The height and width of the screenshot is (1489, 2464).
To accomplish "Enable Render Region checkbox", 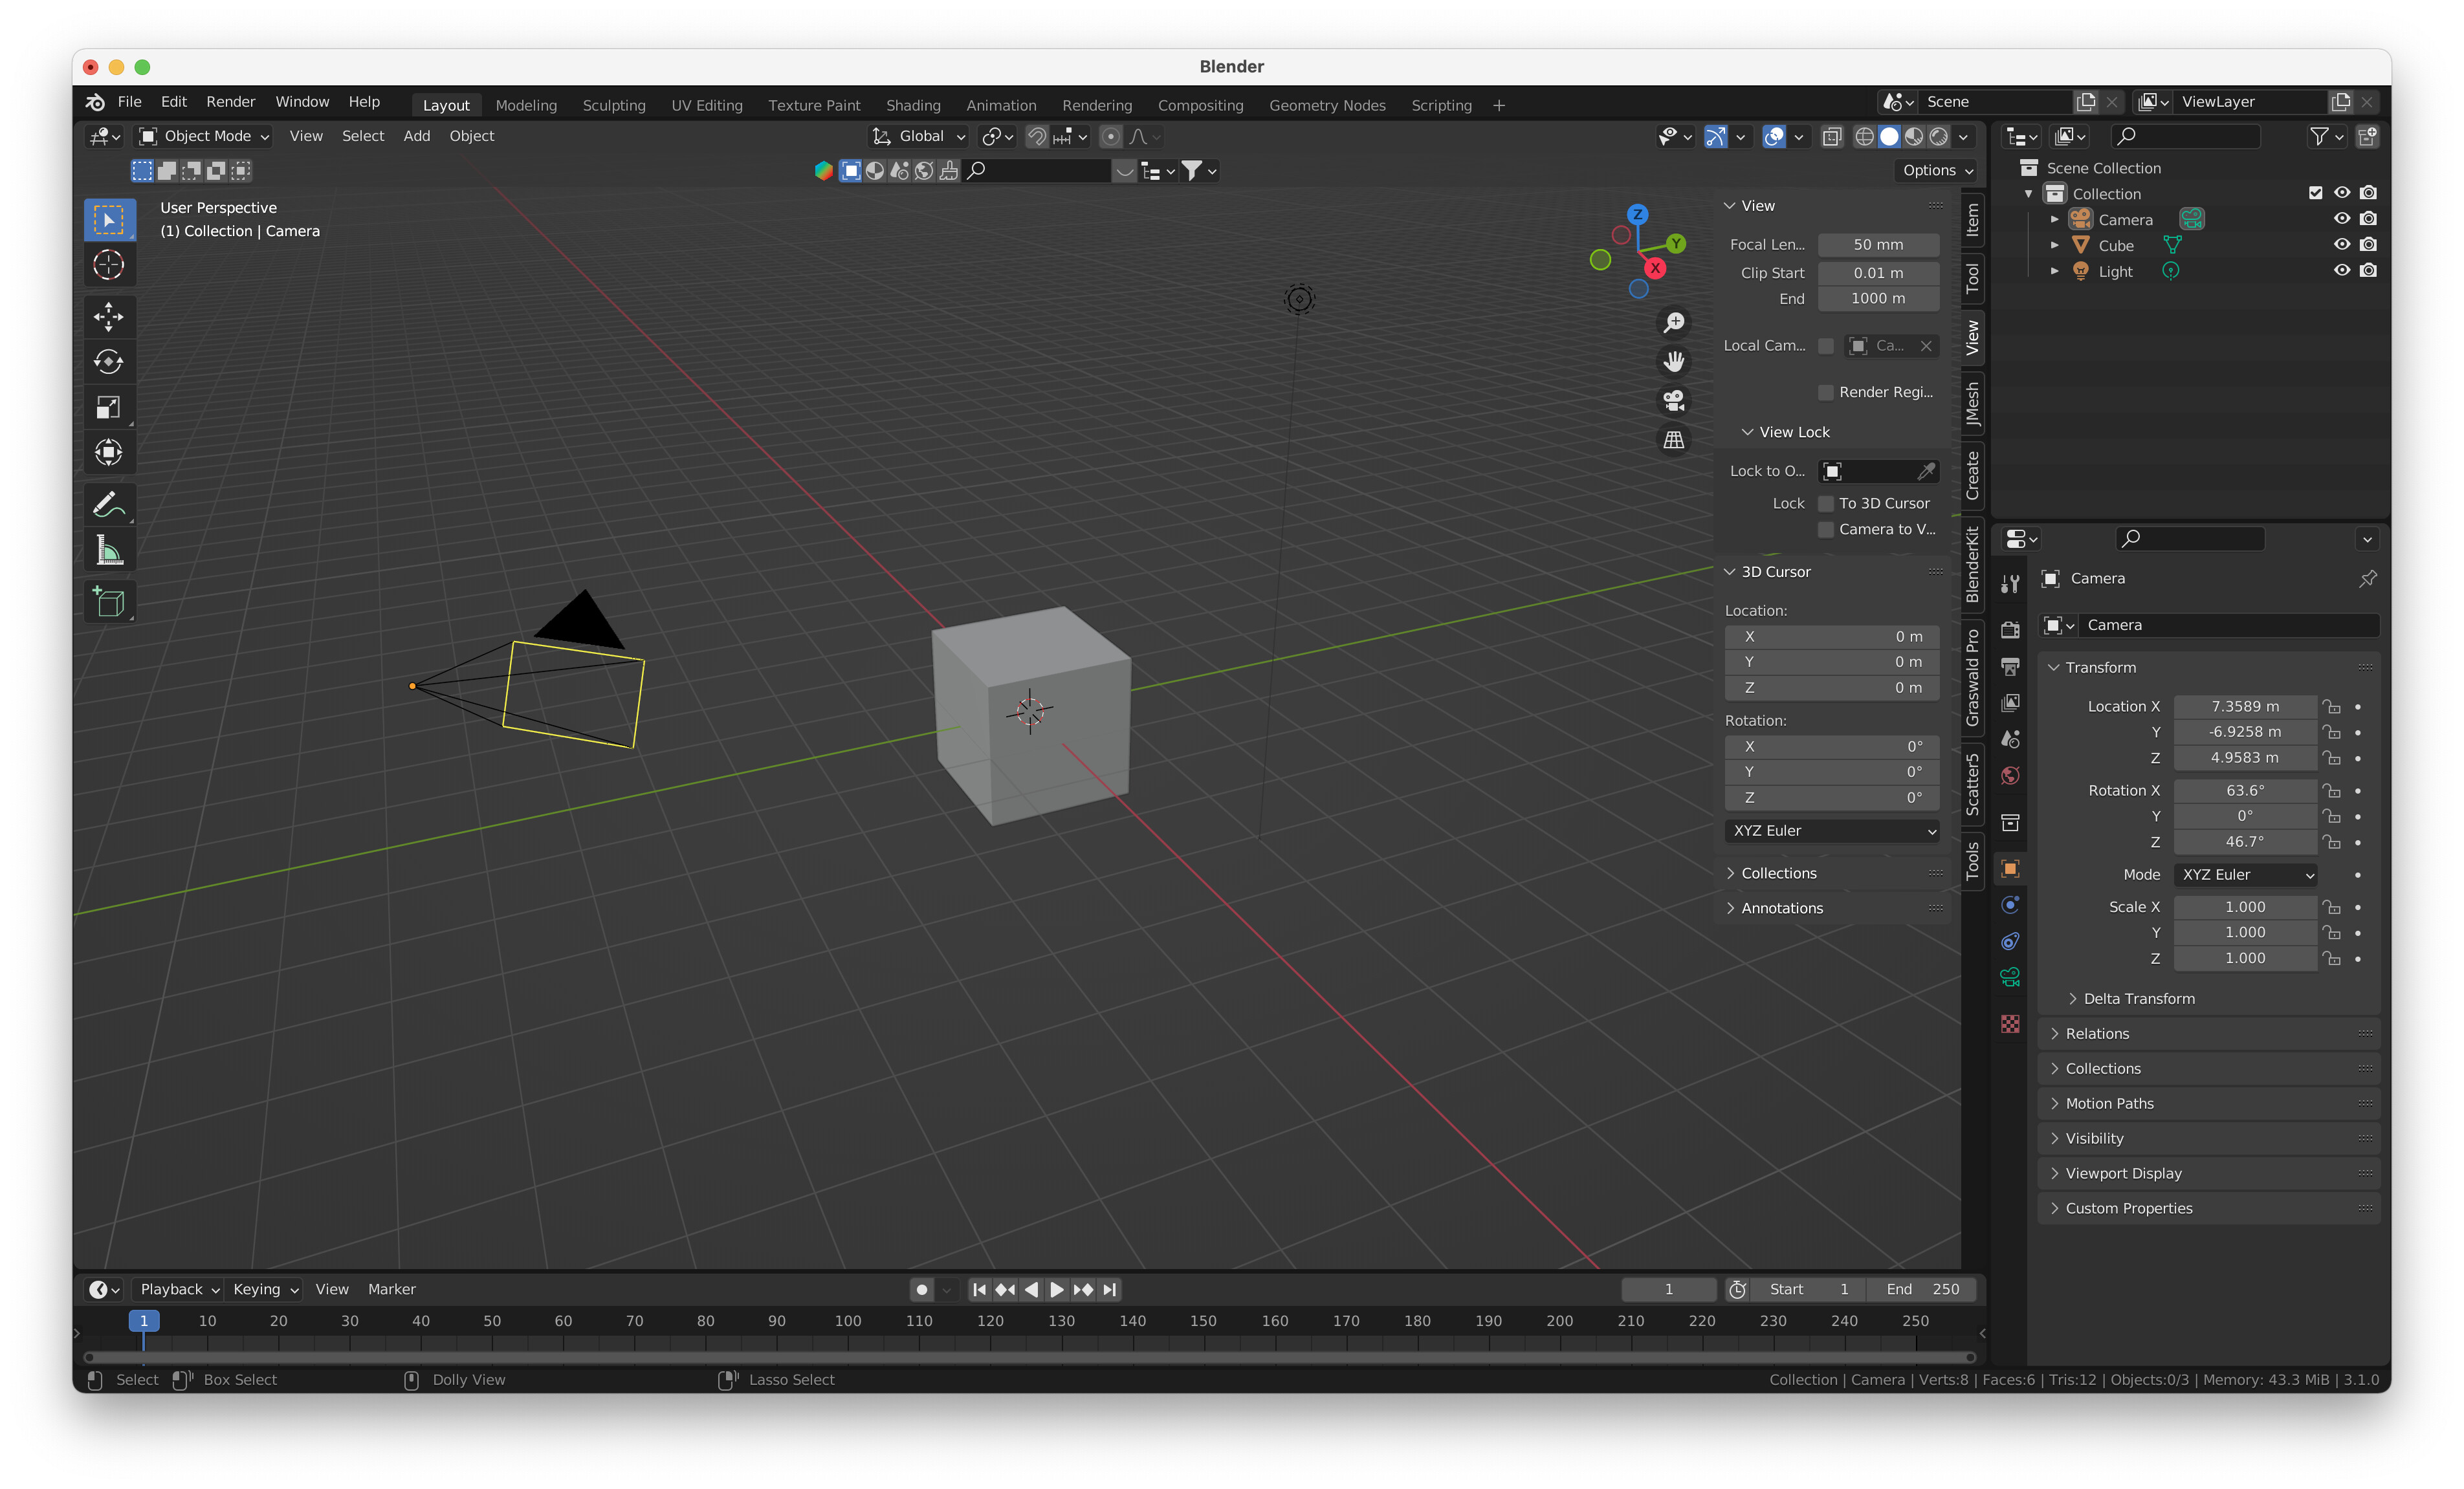I will 1826,392.
